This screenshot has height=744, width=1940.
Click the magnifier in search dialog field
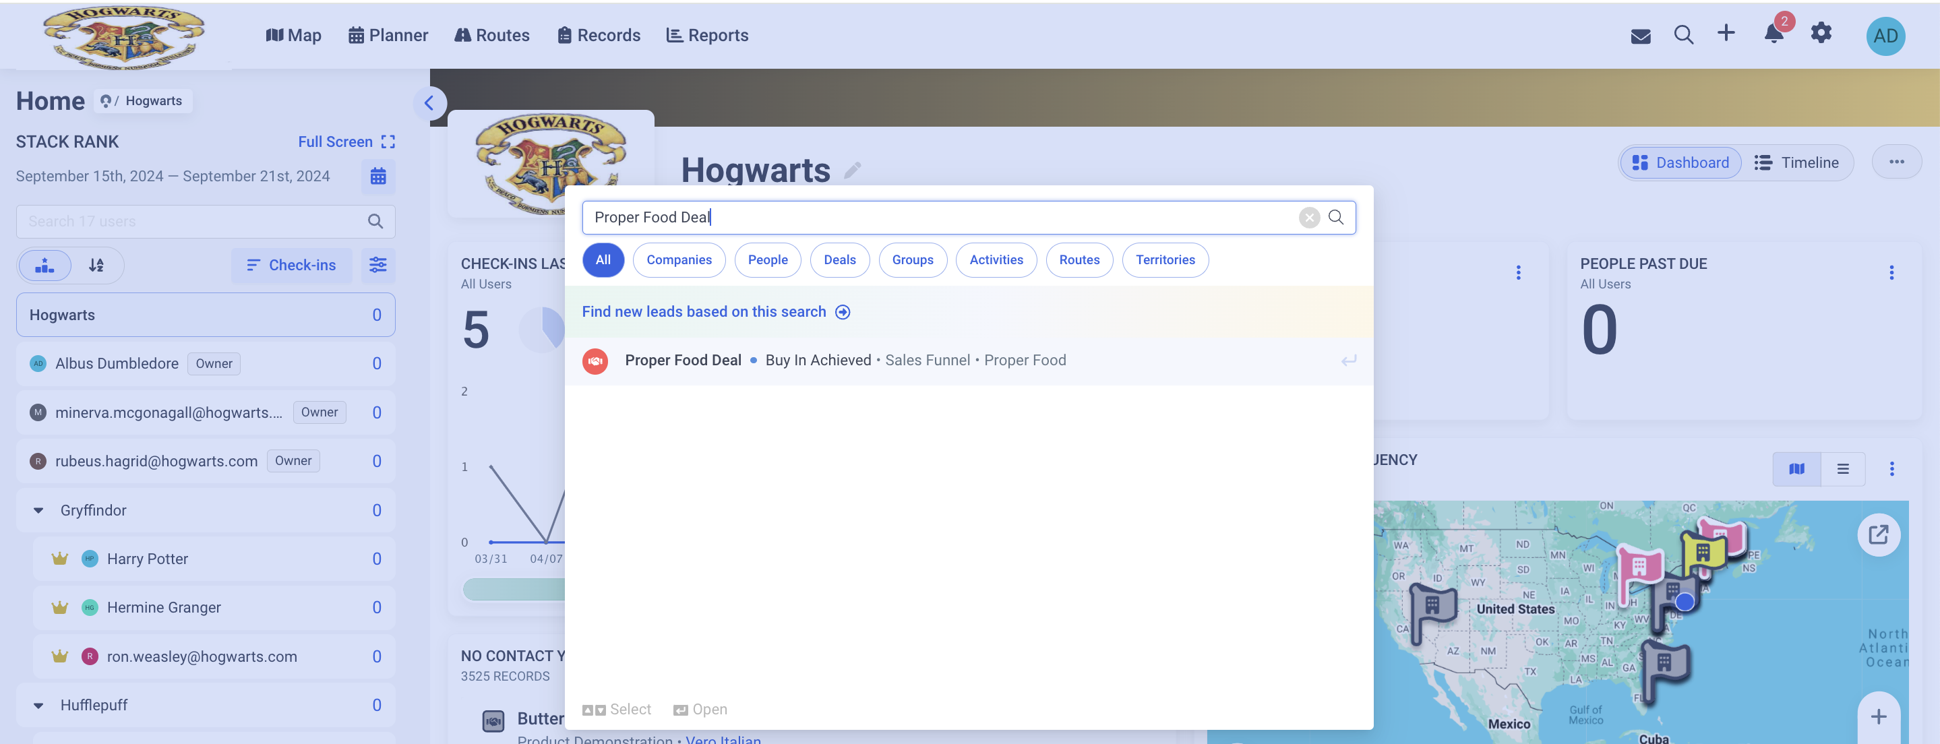1336,217
